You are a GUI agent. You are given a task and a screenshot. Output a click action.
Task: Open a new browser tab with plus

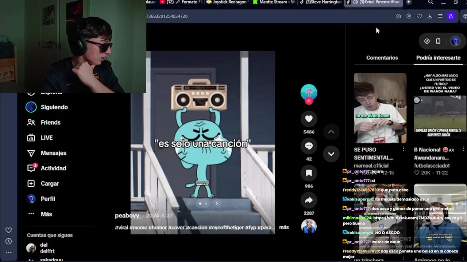tap(409, 2)
